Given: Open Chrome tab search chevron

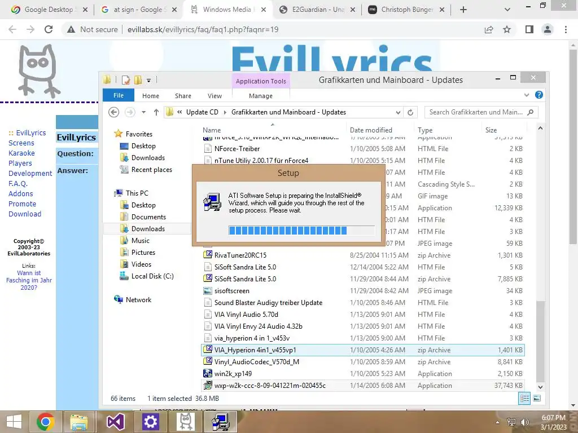Looking at the screenshot, I should tap(507, 10).
